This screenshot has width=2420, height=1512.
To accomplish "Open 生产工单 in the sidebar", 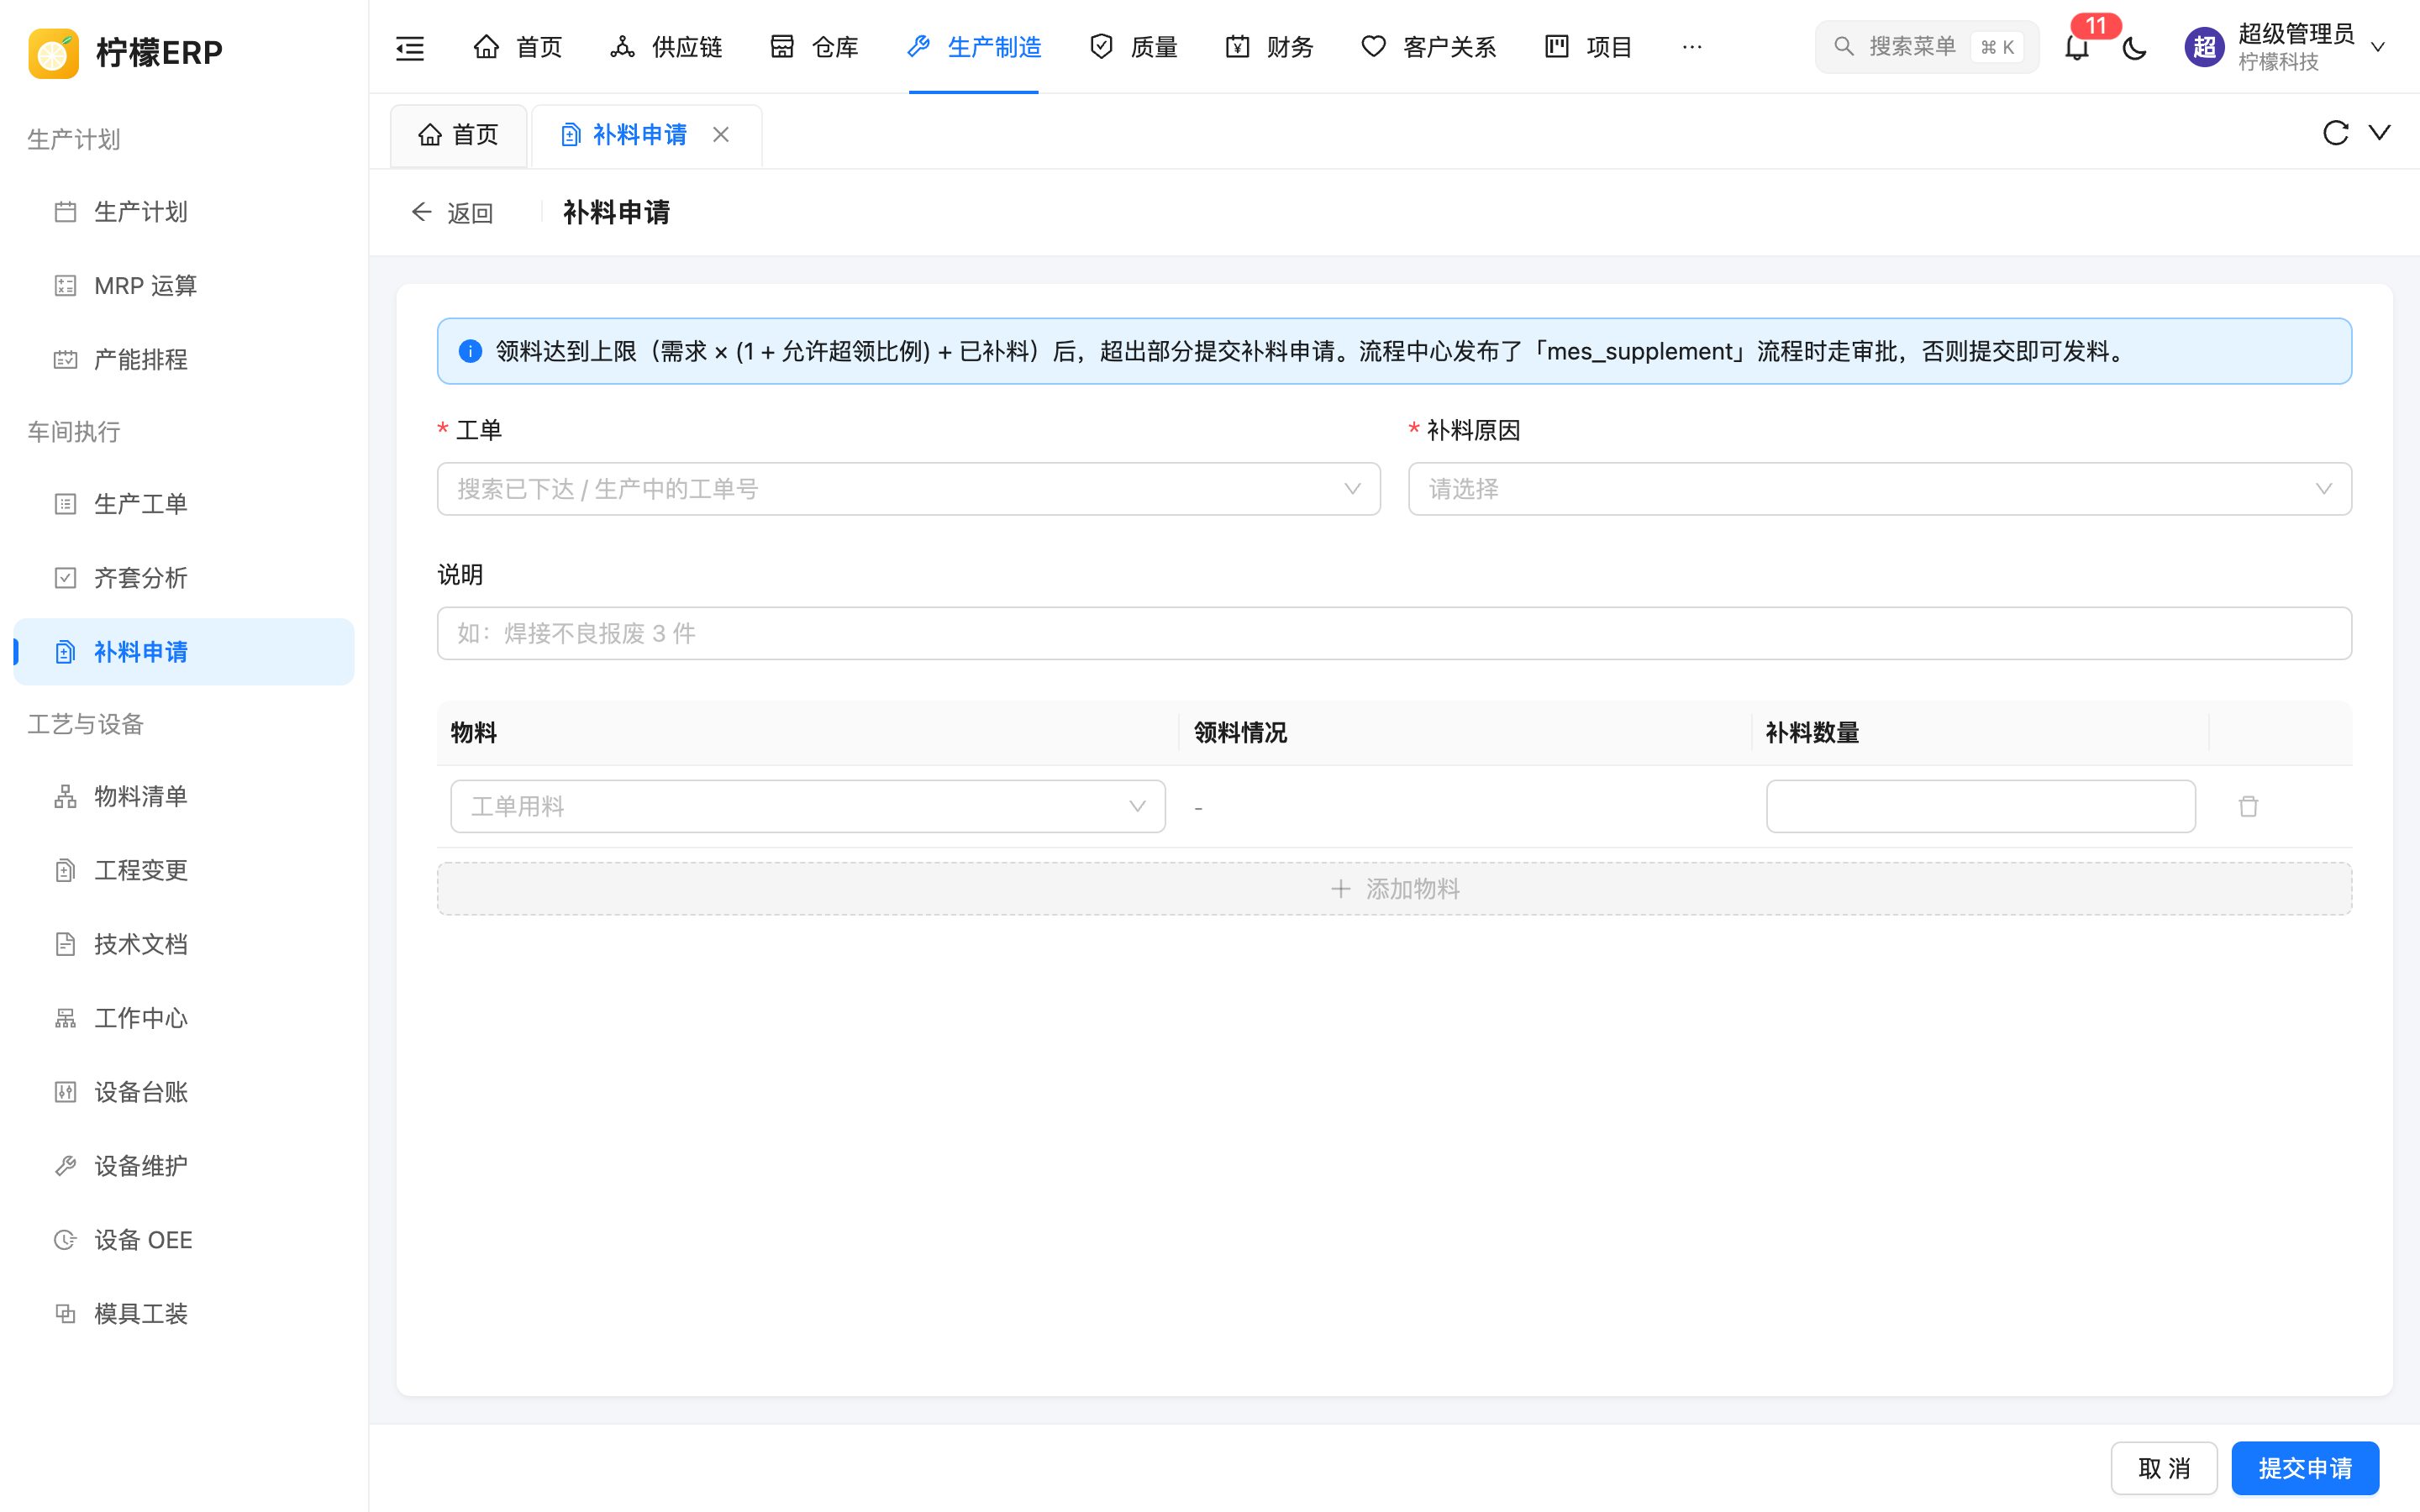I will tap(184, 504).
